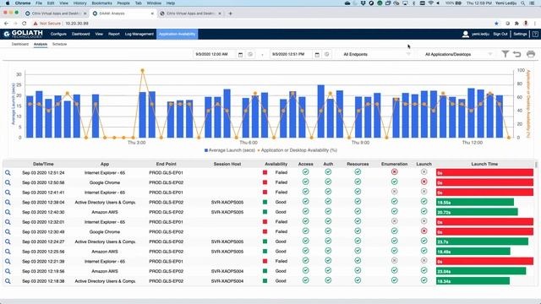The image size is (541, 304).
Task: Open the View menu in Goliath navbar
Action: [x=99, y=34]
